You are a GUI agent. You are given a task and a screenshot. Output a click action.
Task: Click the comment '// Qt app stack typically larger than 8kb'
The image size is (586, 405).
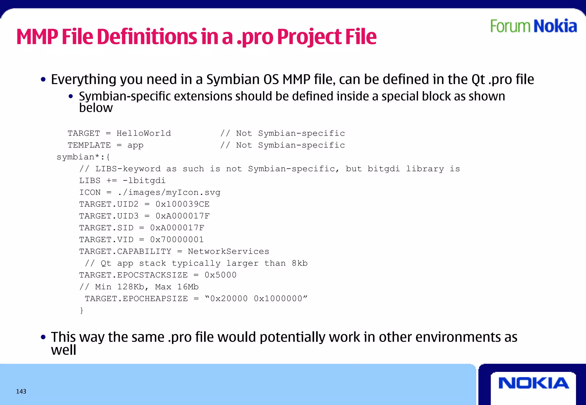coord(196,263)
